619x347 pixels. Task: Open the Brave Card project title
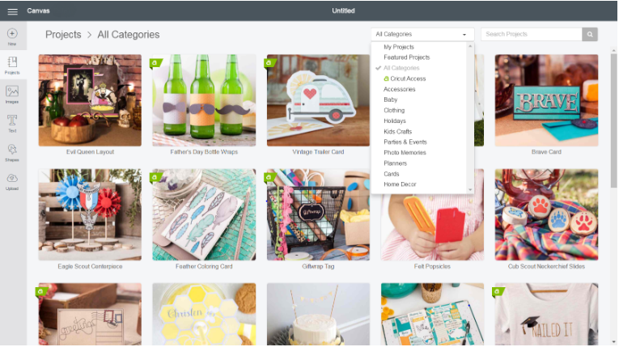pos(546,152)
